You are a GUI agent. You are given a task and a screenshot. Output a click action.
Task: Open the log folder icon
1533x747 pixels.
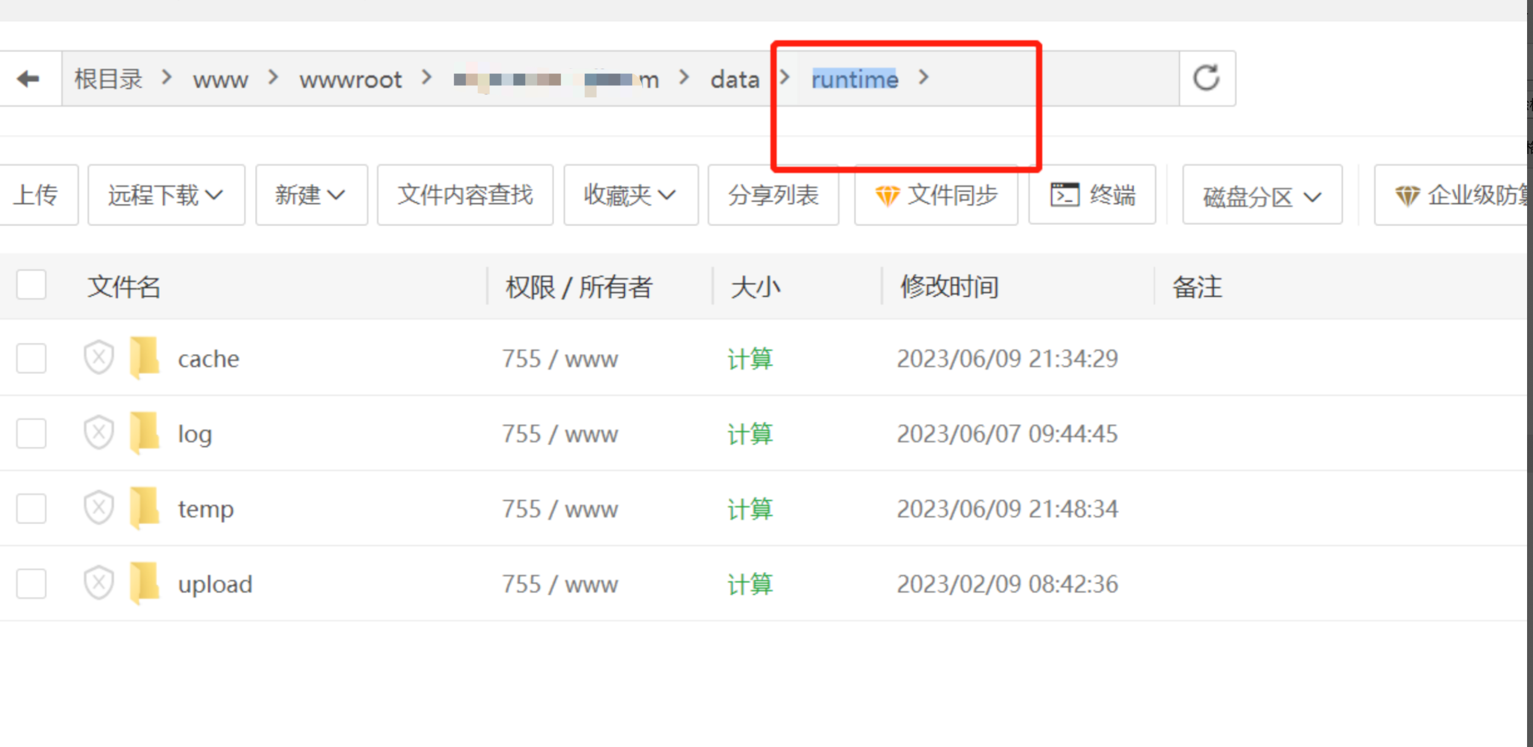pyautogui.click(x=144, y=432)
